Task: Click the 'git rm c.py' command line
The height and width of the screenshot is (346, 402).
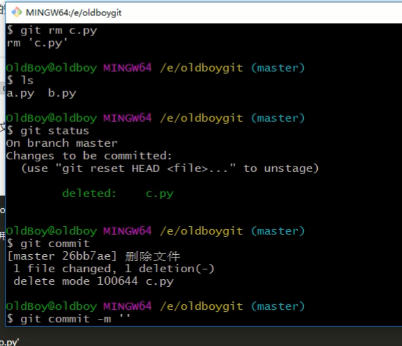Action: (x=51, y=31)
